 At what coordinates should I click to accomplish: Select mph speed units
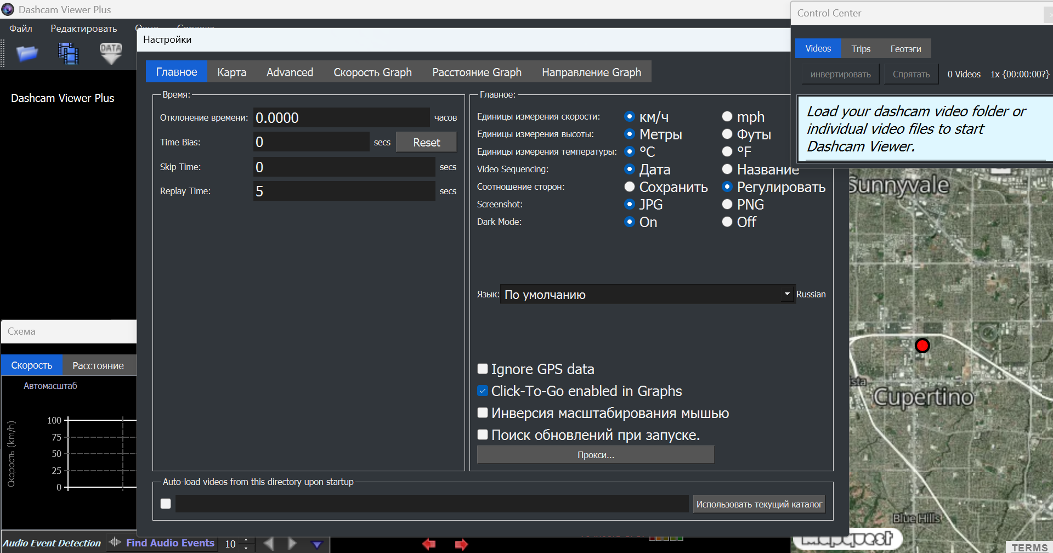(x=727, y=116)
